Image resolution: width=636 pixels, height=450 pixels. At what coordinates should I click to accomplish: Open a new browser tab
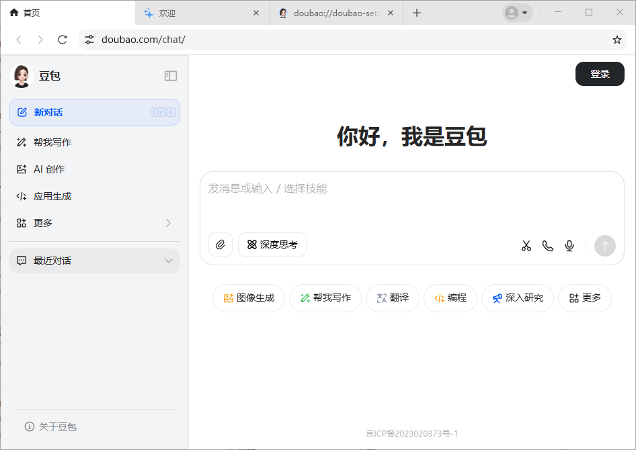(417, 13)
